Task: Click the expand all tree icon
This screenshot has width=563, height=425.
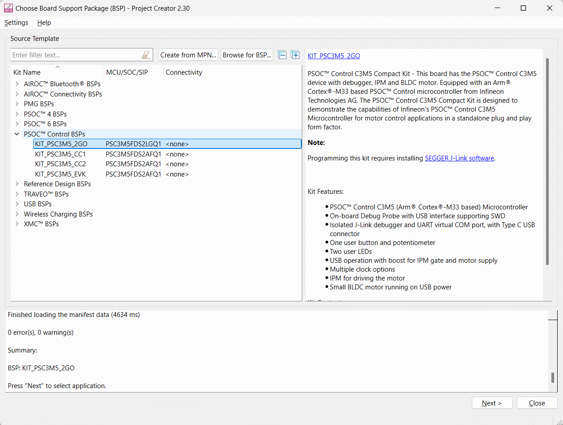Action: (x=295, y=55)
